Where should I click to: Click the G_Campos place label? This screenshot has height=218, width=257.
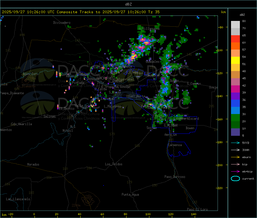(x=194, y=84)
